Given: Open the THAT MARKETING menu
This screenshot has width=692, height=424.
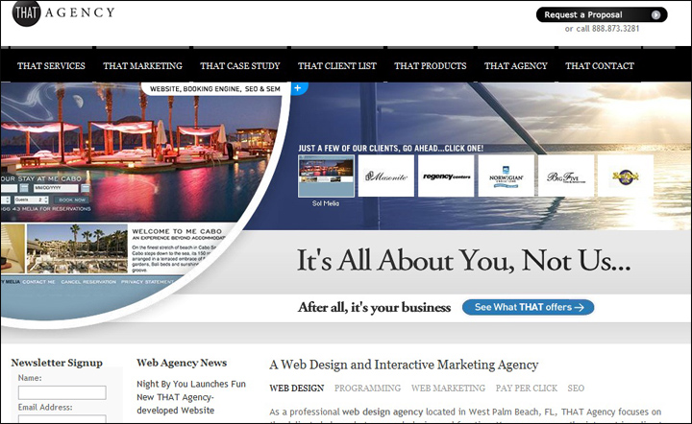Looking at the screenshot, I should [x=142, y=65].
